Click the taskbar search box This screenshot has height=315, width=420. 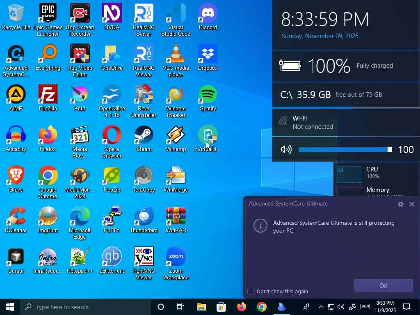85,307
